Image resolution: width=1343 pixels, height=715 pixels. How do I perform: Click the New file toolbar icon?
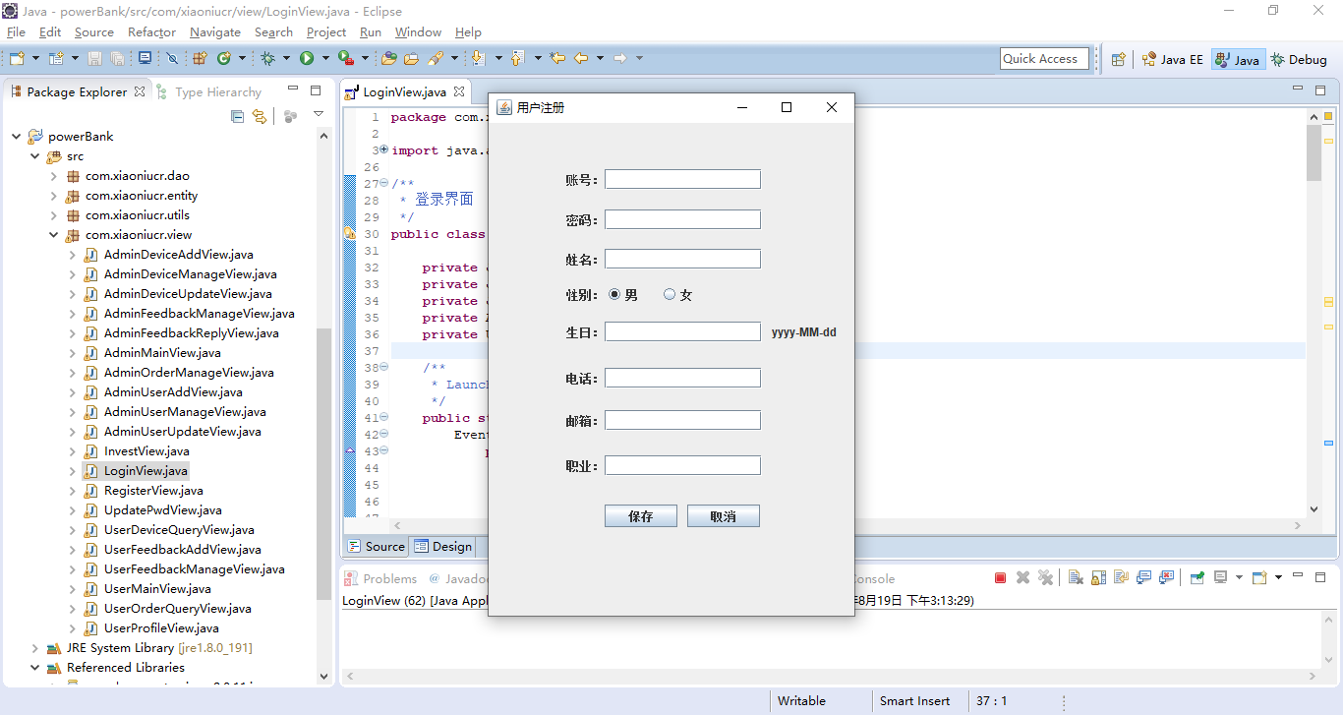(17, 58)
